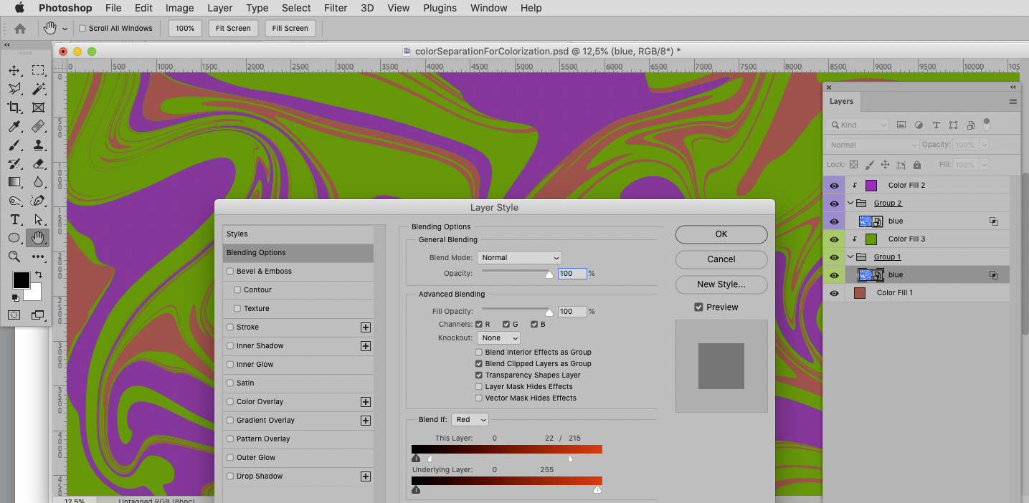Open the Window menu
Image resolution: width=1029 pixels, height=503 pixels.
click(488, 8)
